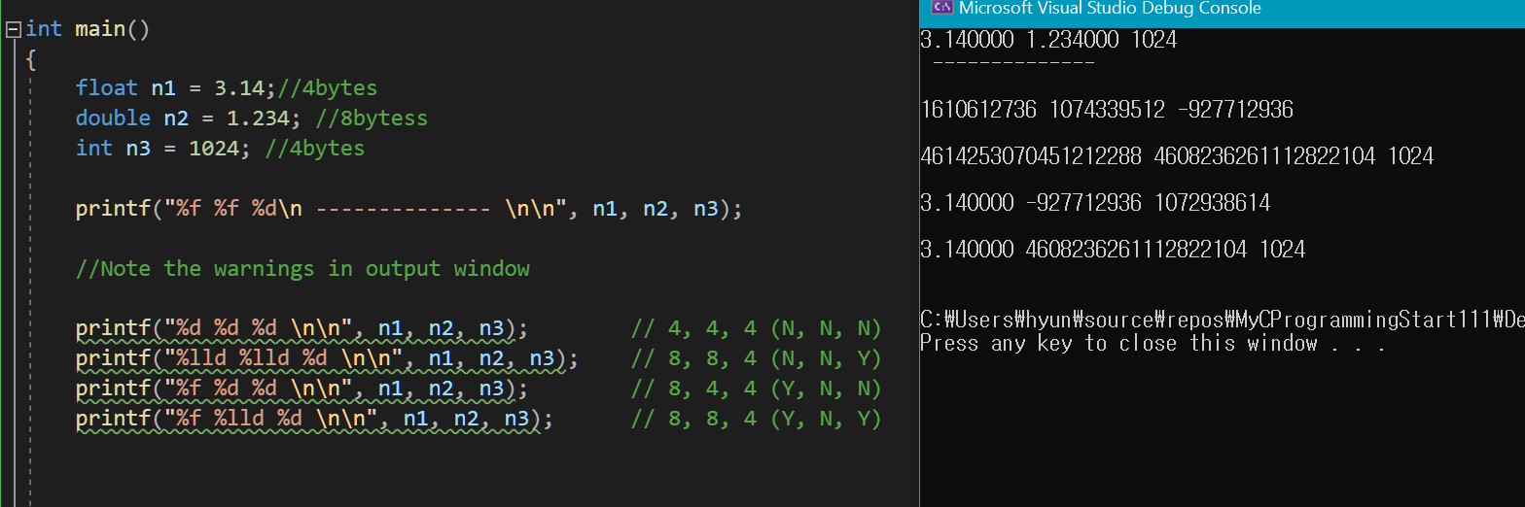This screenshot has height=507, width=1525.
Task: Click console value '1074339512'
Action: pyautogui.click(x=1108, y=110)
